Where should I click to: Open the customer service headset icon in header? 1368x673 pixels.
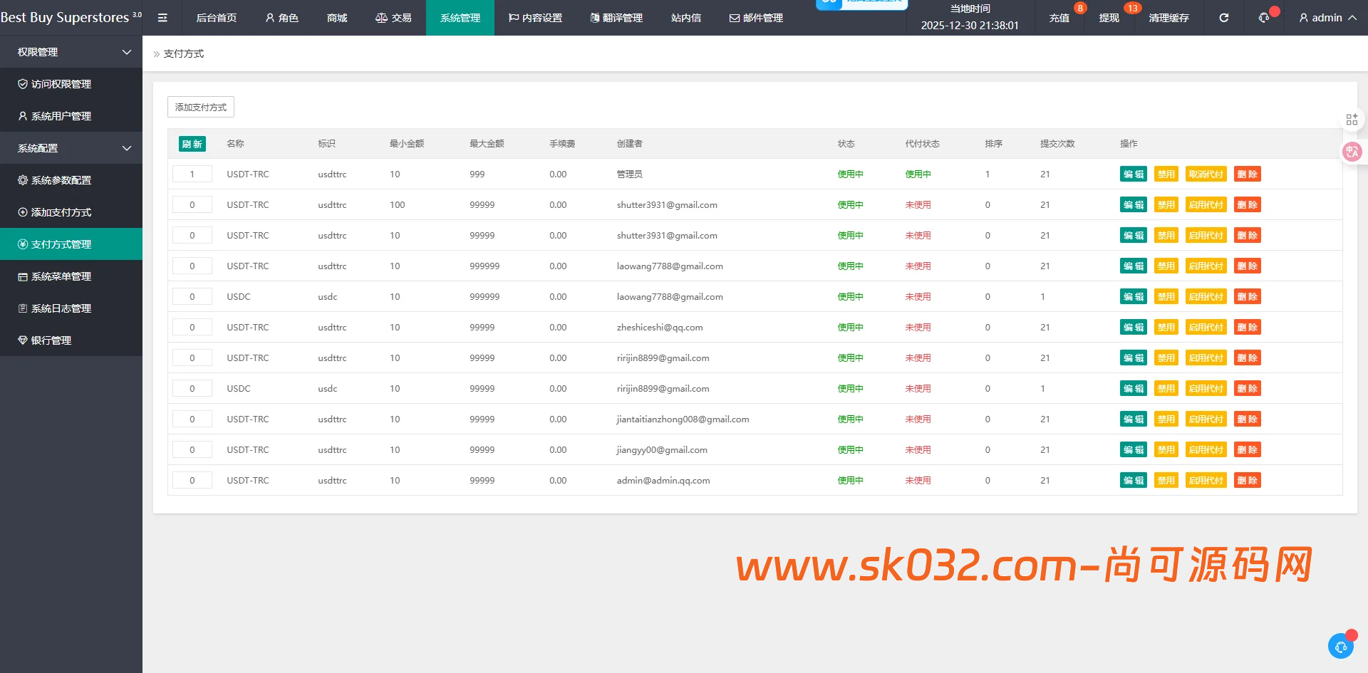(x=1264, y=18)
